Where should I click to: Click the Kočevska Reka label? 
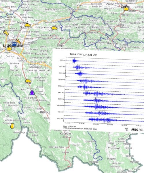(x=56, y=147)
